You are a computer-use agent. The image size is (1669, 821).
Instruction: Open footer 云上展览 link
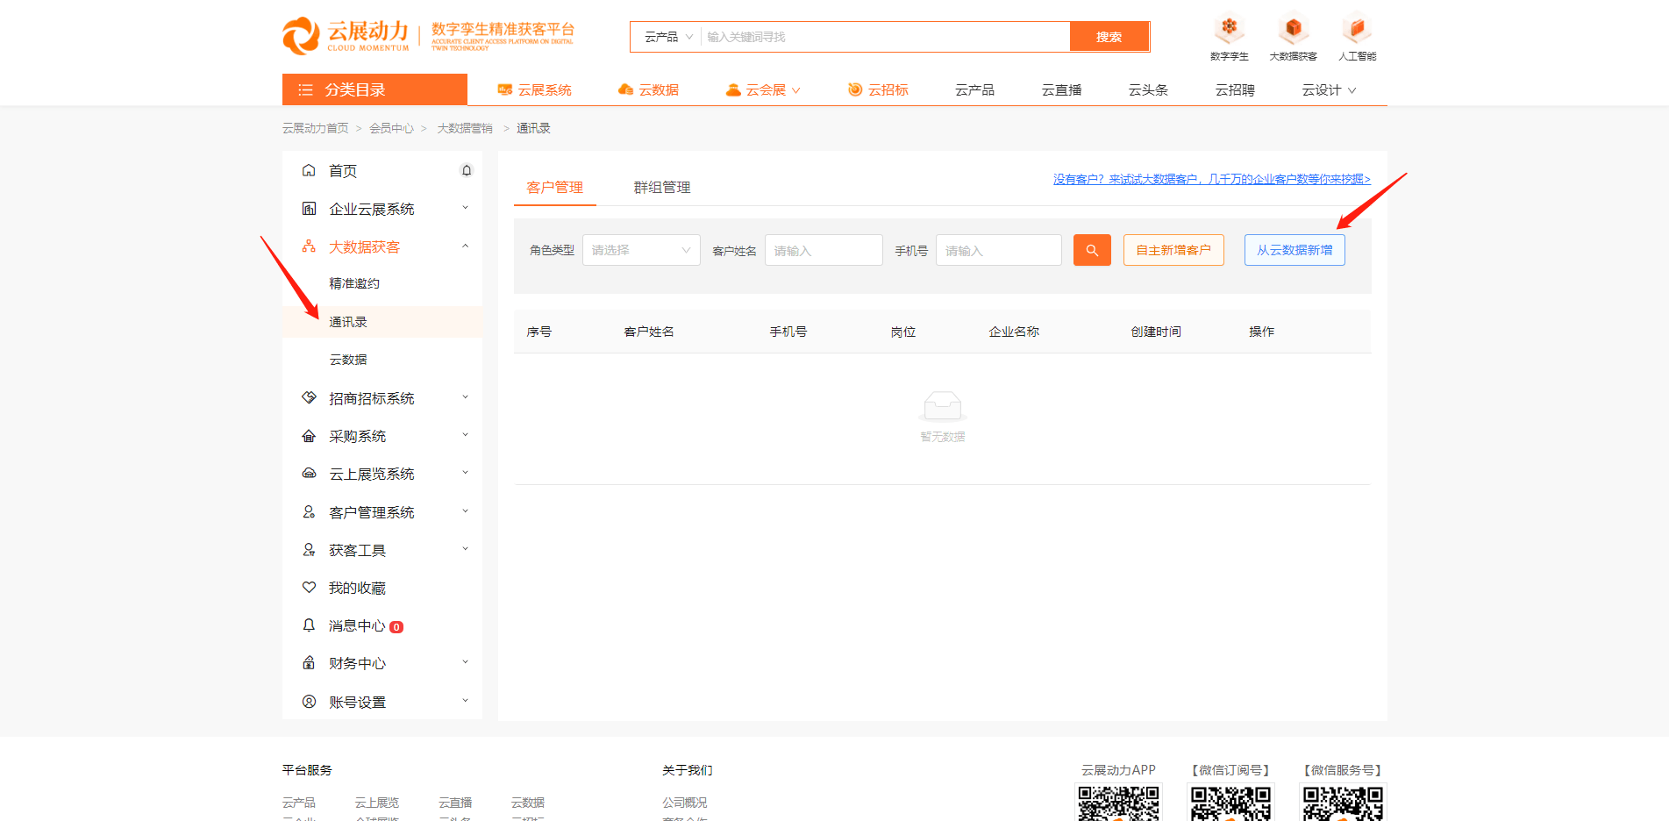tap(377, 803)
